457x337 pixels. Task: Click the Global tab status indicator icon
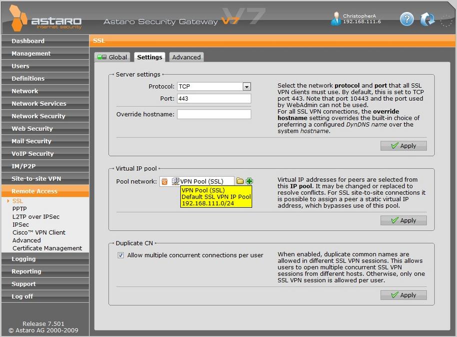click(x=102, y=57)
